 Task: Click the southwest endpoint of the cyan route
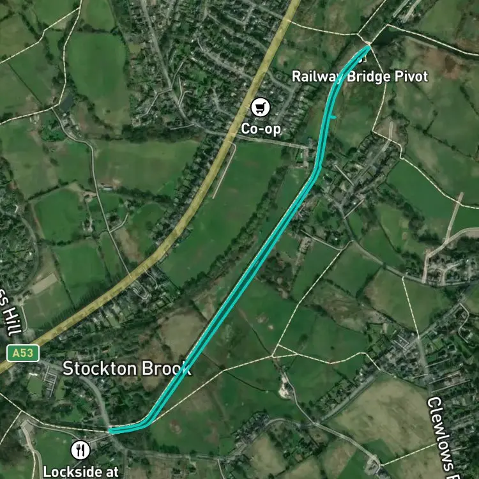click(110, 431)
